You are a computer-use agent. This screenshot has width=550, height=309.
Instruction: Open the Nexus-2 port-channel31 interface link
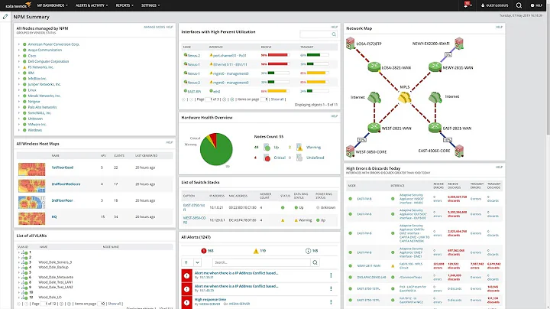click(x=229, y=56)
